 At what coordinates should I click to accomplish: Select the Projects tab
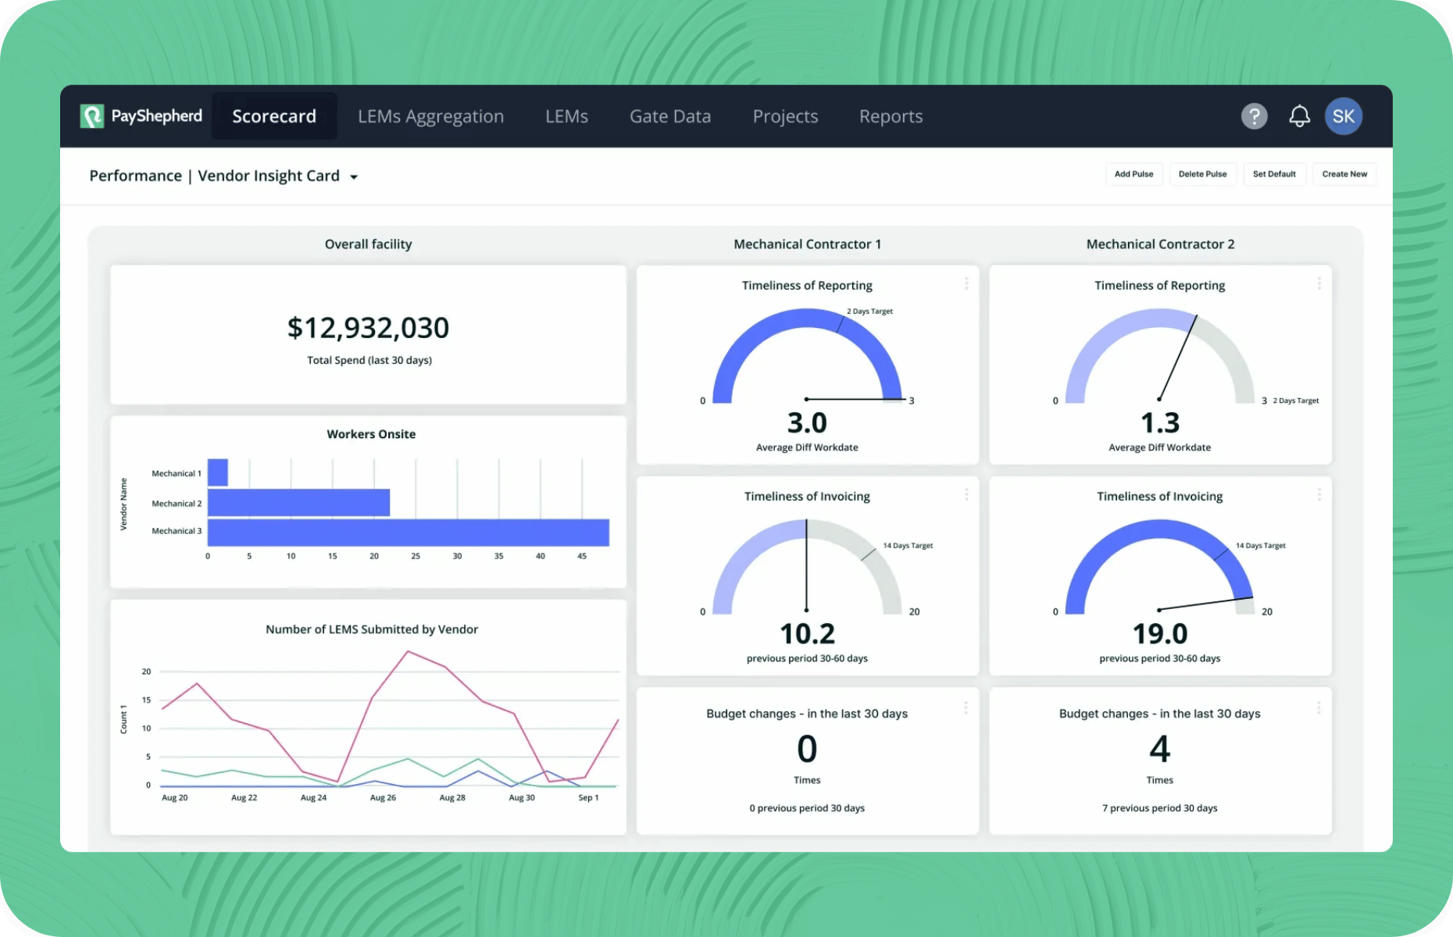[x=785, y=116]
